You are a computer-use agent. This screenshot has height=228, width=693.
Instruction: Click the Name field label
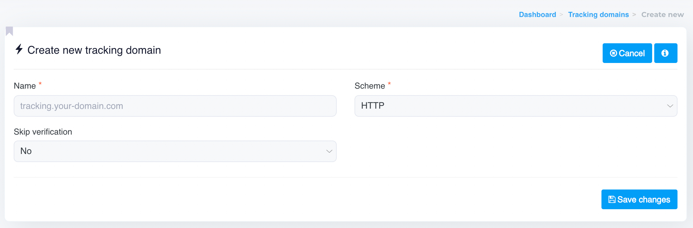25,86
